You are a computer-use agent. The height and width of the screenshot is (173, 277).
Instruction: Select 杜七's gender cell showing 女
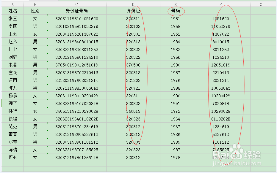pos(35,49)
